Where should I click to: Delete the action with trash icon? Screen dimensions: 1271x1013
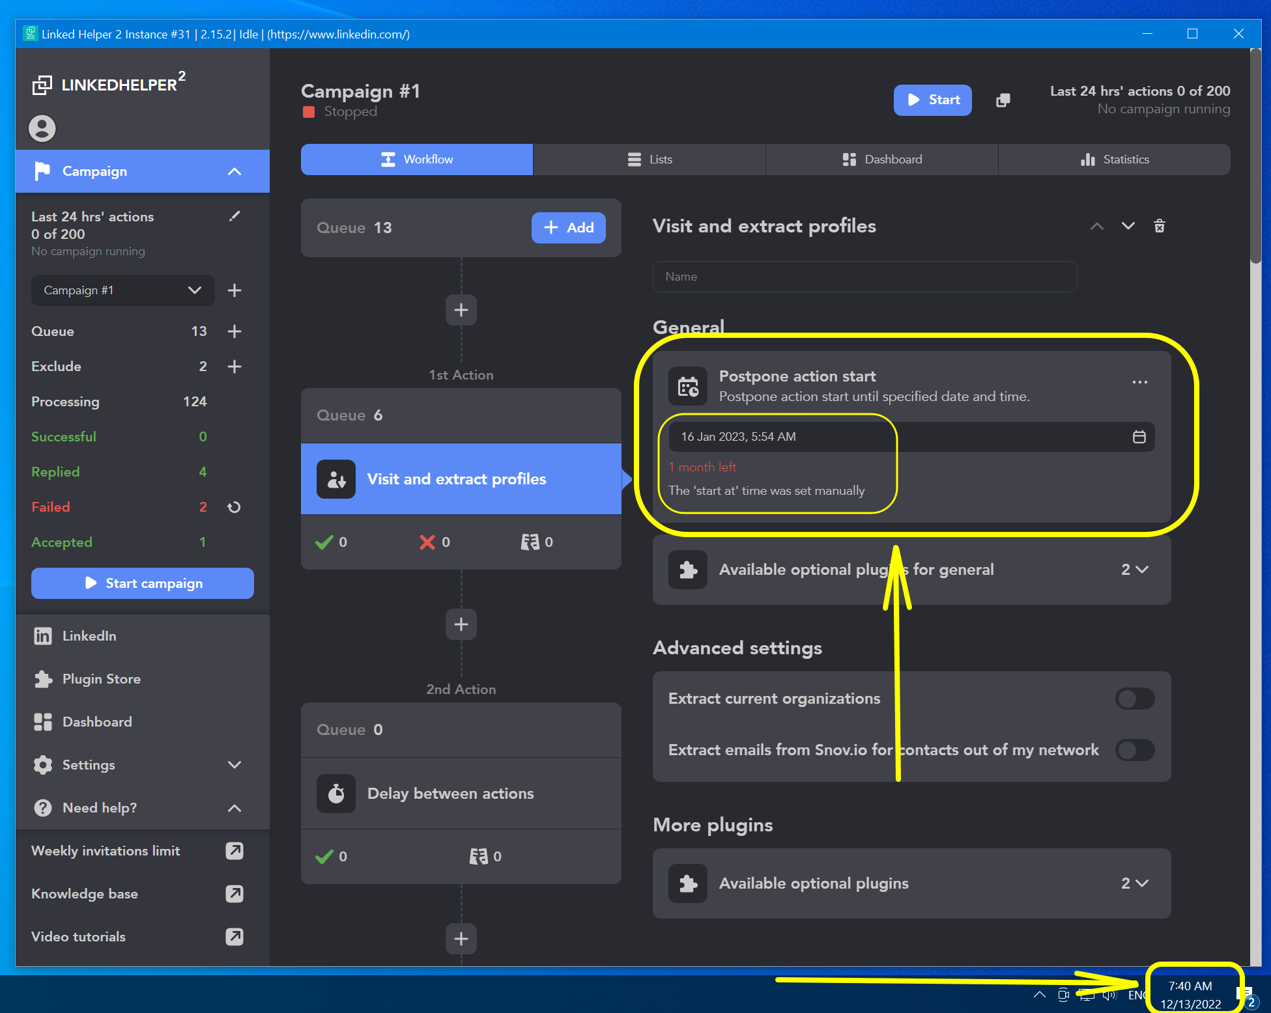coord(1160,226)
